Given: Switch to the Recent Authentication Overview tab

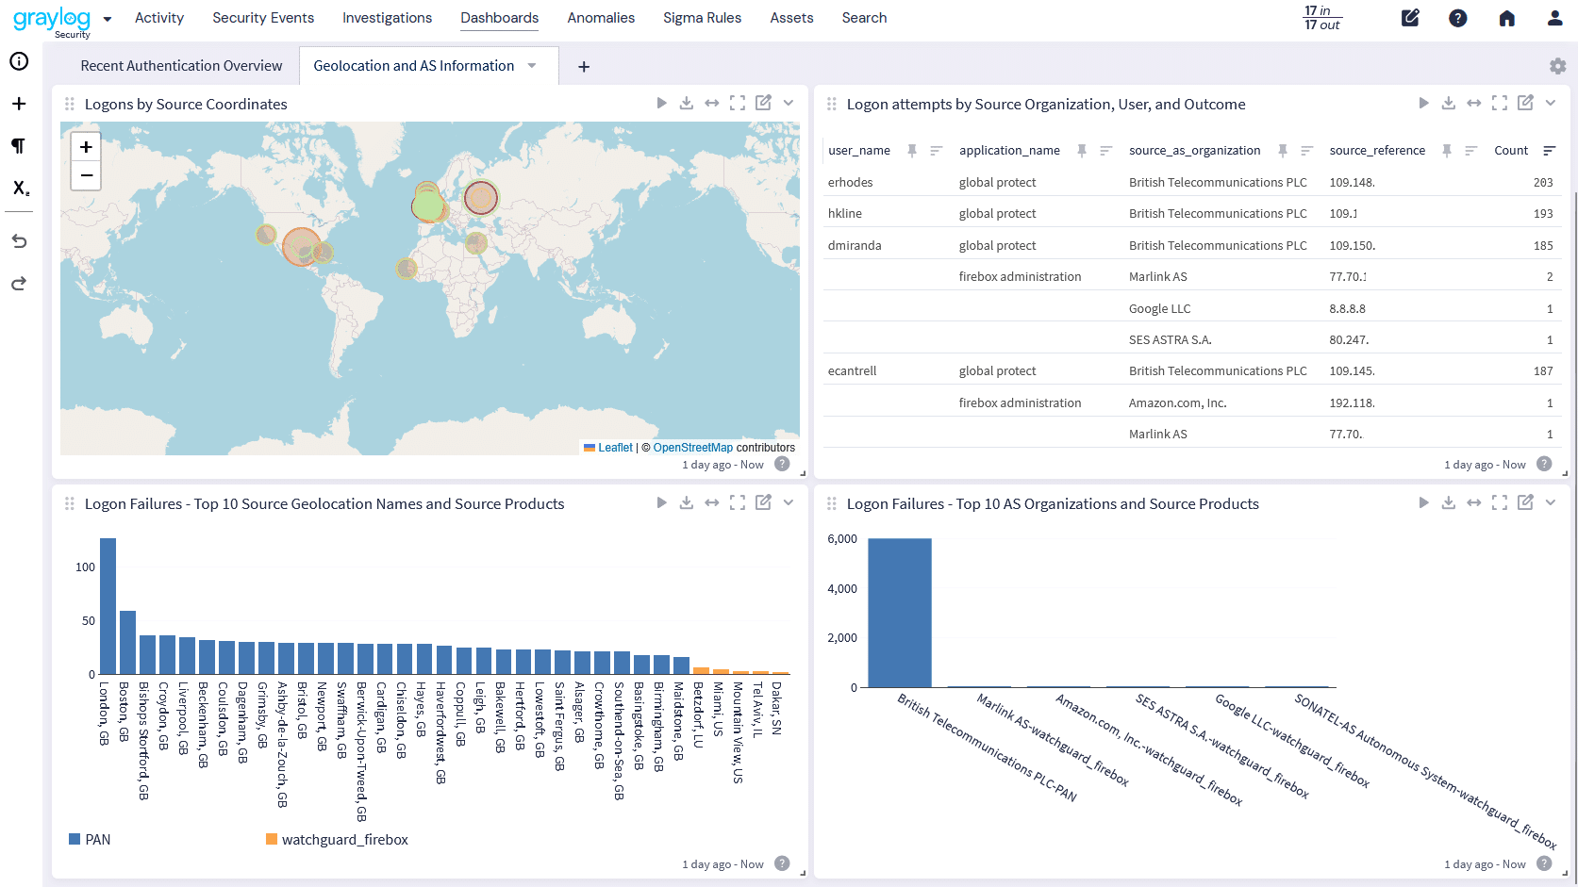Looking at the screenshot, I should pyautogui.click(x=180, y=65).
